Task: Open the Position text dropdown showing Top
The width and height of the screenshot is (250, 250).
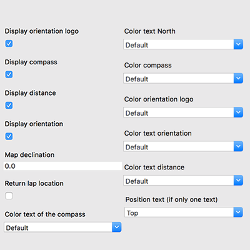Action: tap(184, 212)
